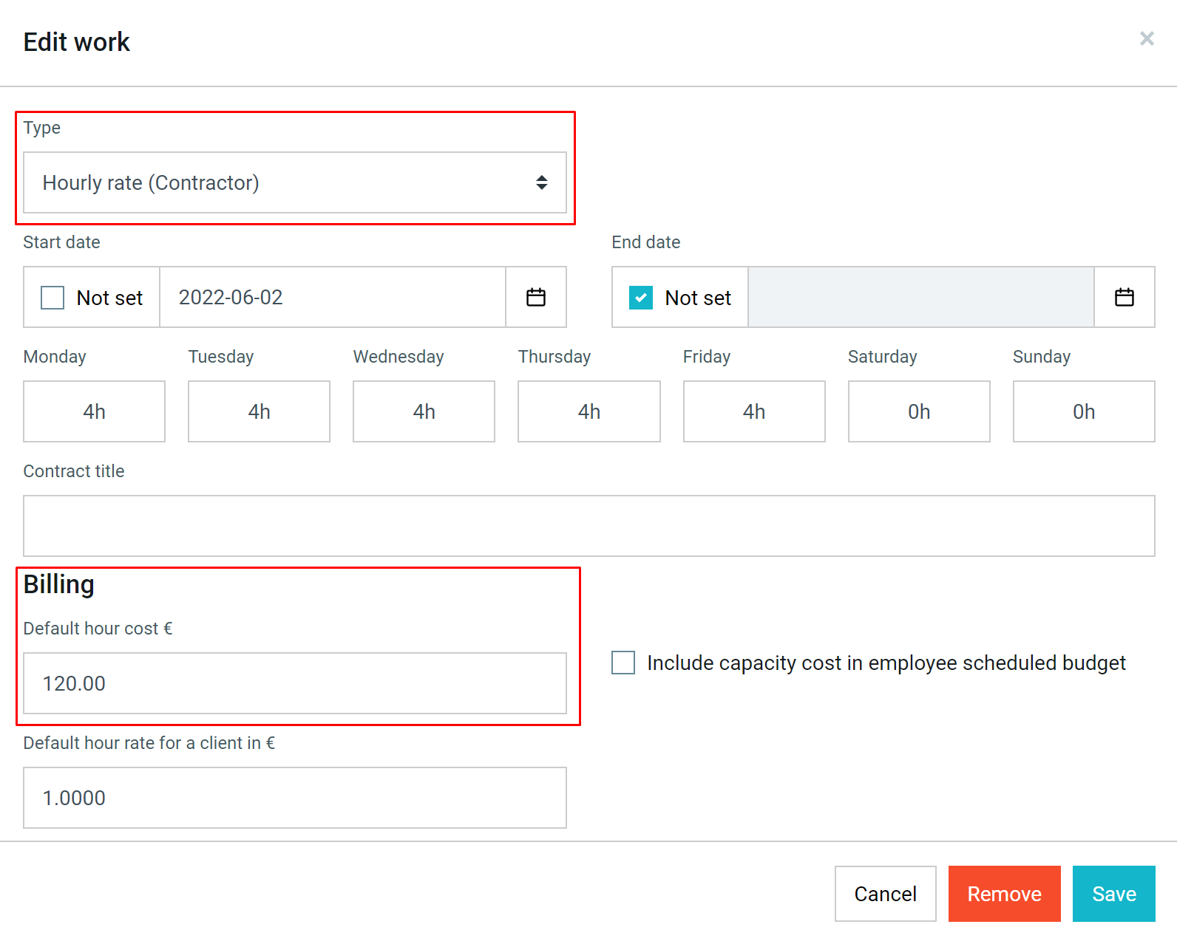1177x944 pixels.
Task: Edit Monday hours field
Action: (94, 411)
